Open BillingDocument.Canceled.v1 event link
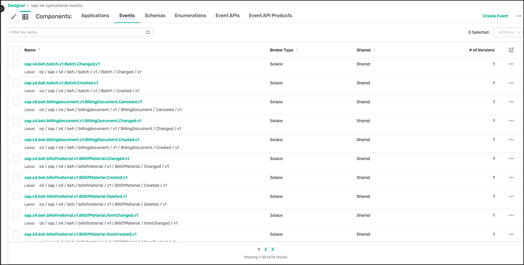 point(83,102)
